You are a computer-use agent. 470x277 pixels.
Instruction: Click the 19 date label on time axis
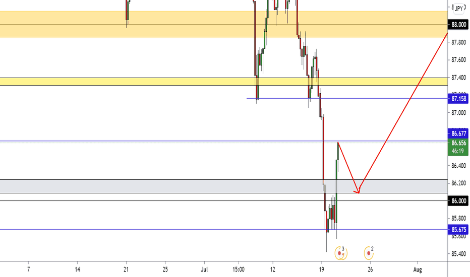pyautogui.click(x=321, y=269)
